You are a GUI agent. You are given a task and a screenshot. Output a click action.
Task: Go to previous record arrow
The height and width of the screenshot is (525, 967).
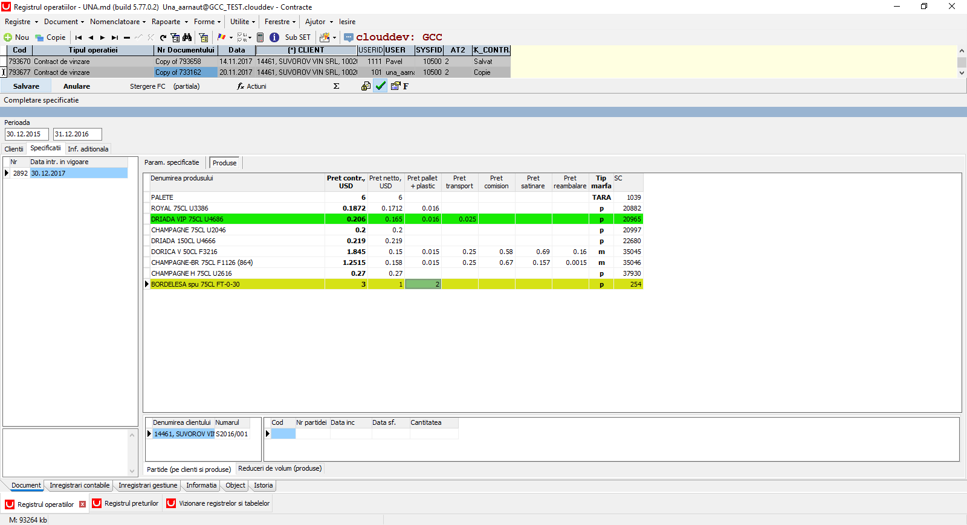[91, 37]
